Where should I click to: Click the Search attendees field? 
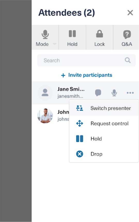point(86,60)
